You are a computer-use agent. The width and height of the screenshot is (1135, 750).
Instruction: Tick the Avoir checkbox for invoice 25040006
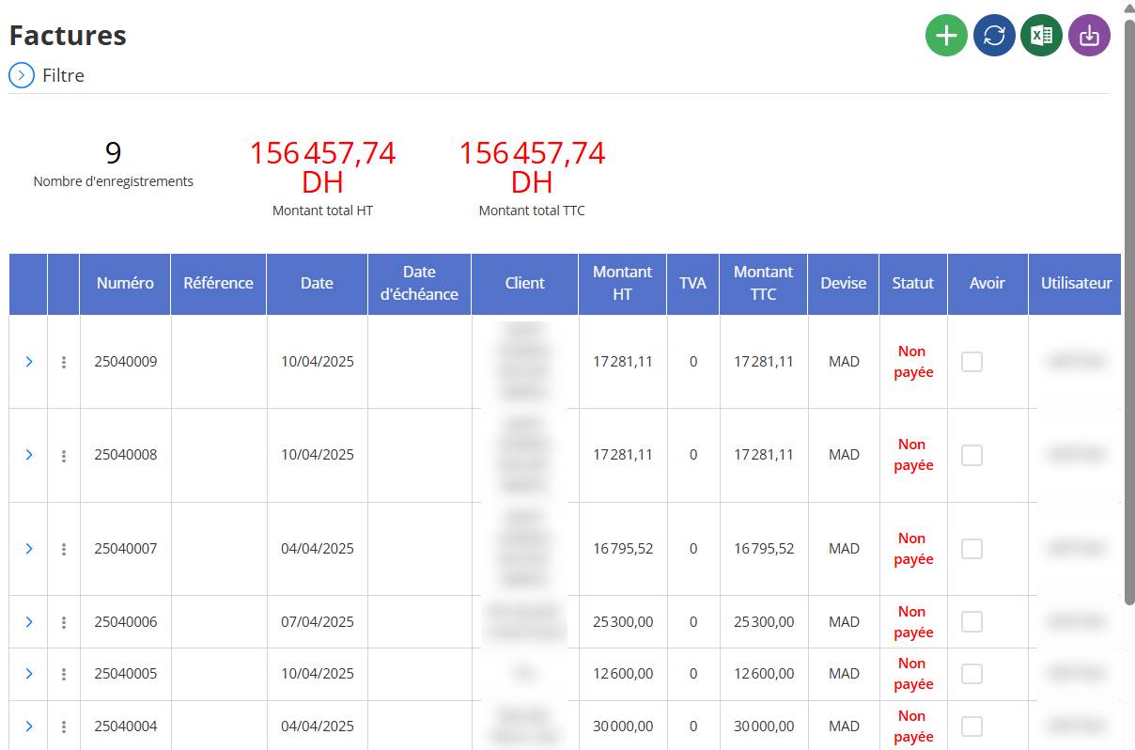pos(972,622)
